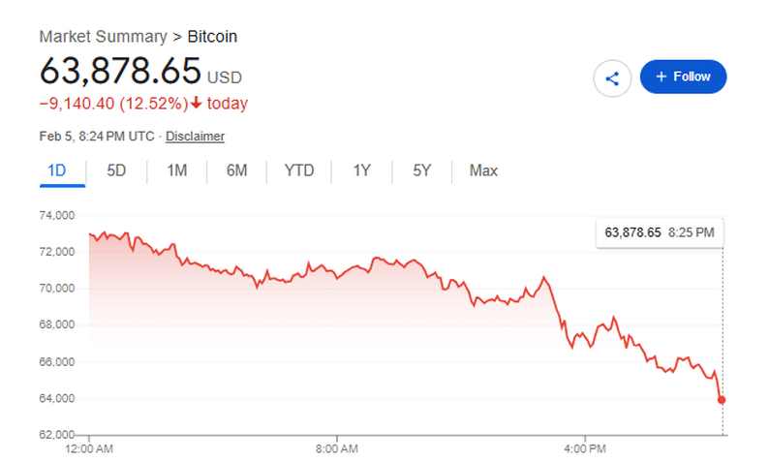The image size is (769, 462).
Task: Show the 1M chart range
Action: (x=176, y=171)
